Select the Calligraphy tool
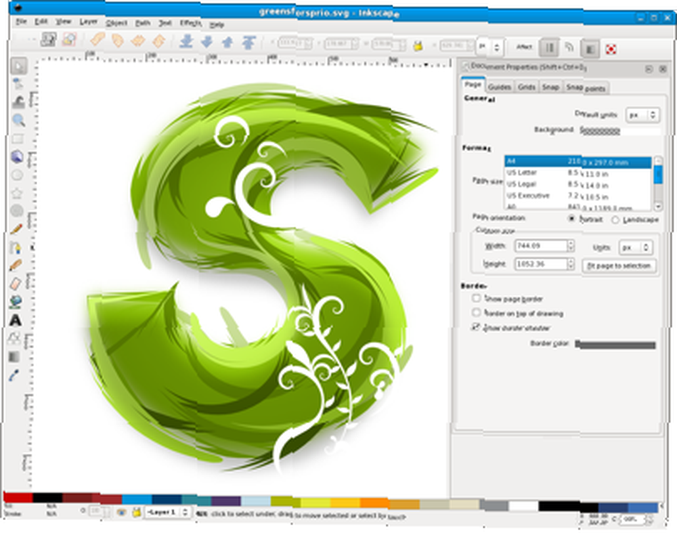677x533 pixels. pyautogui.click(x=16, y=265)
